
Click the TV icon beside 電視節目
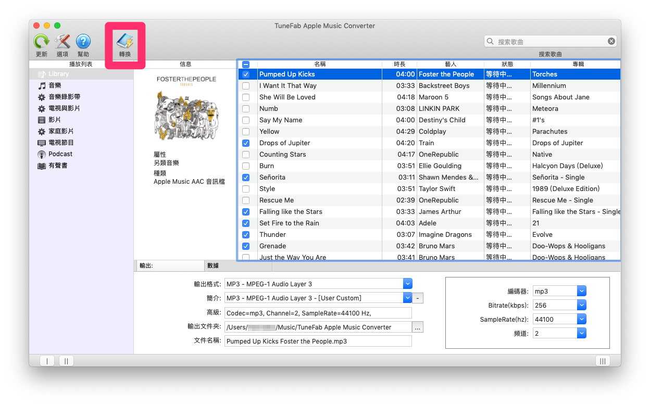click(42, 143)
